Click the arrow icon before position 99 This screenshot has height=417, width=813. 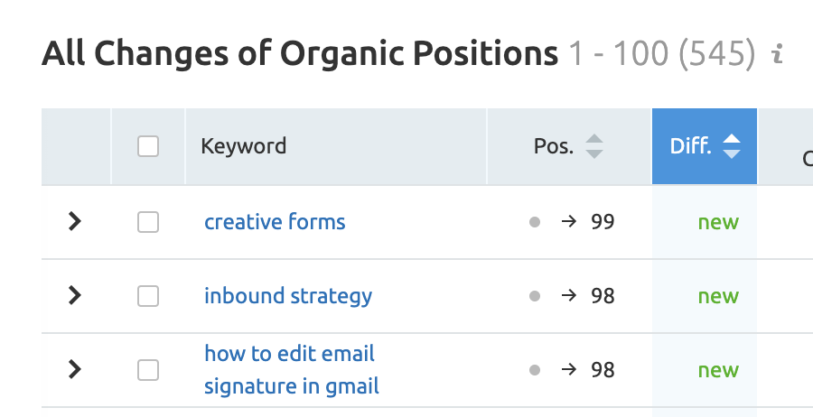(568, 222)
